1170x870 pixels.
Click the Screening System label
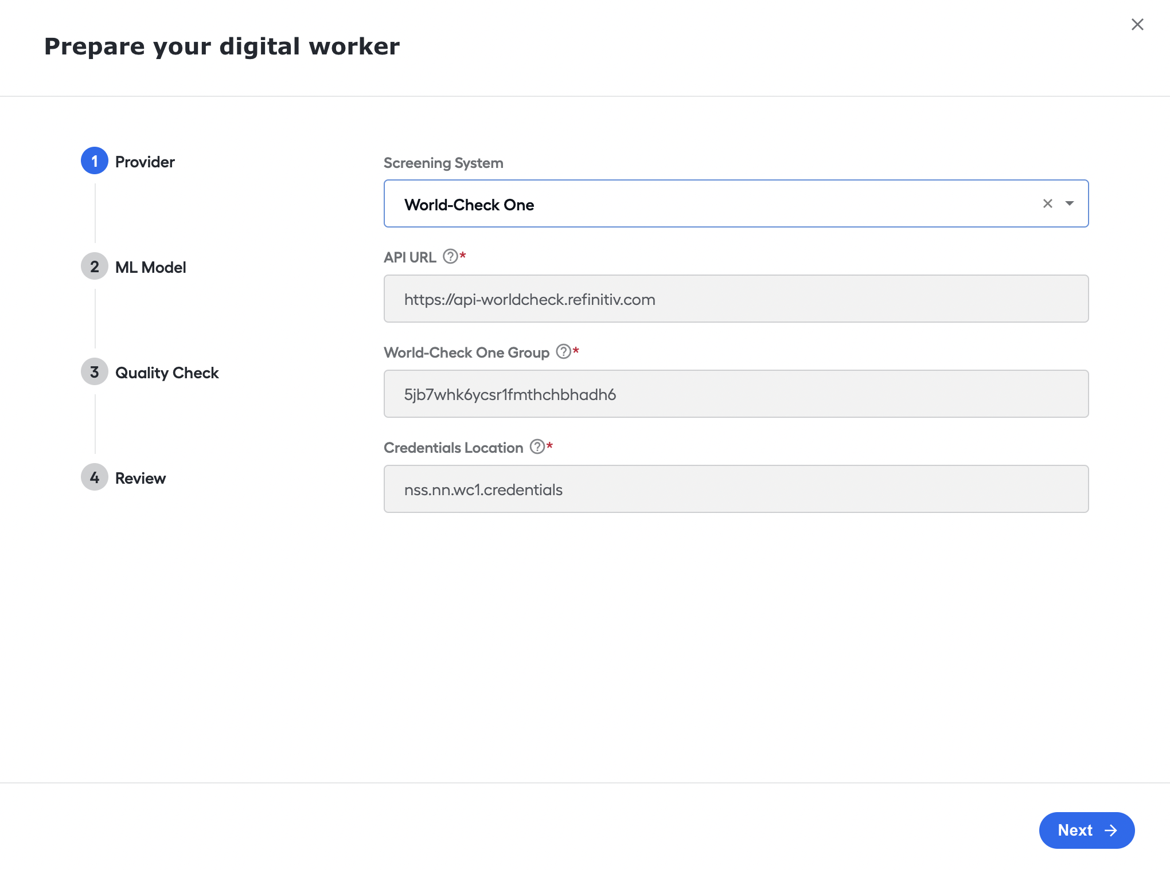[x=443, y=163]
